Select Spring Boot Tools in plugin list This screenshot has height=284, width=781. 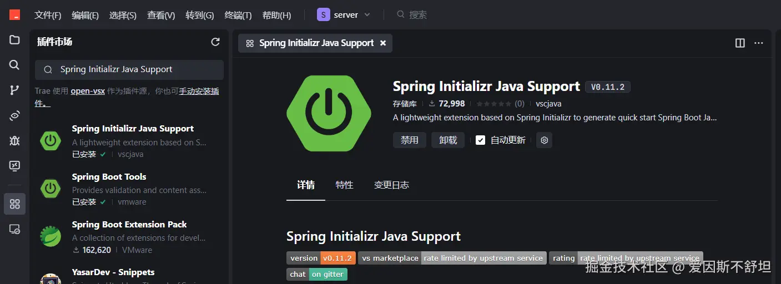click(x=129, y=189)
